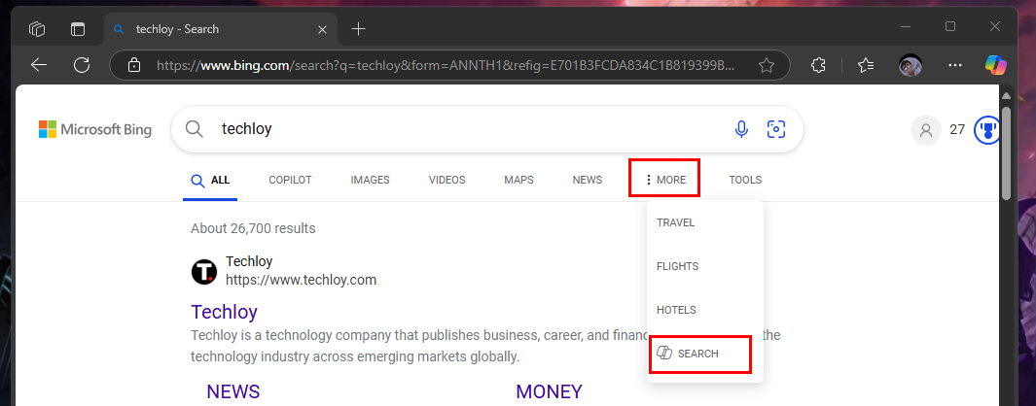Open the Techloy result title link
This screenshot has width=1036, height=406.
pyautogui.click(x=224, y=312)
